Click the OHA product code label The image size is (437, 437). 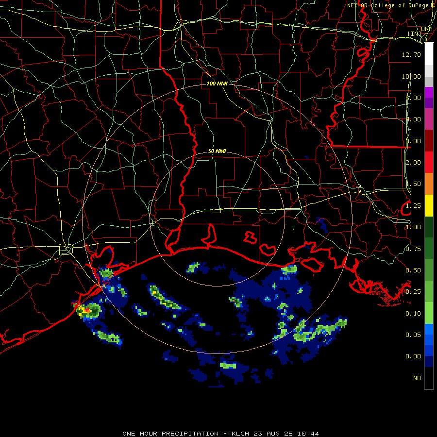[427, 29]
